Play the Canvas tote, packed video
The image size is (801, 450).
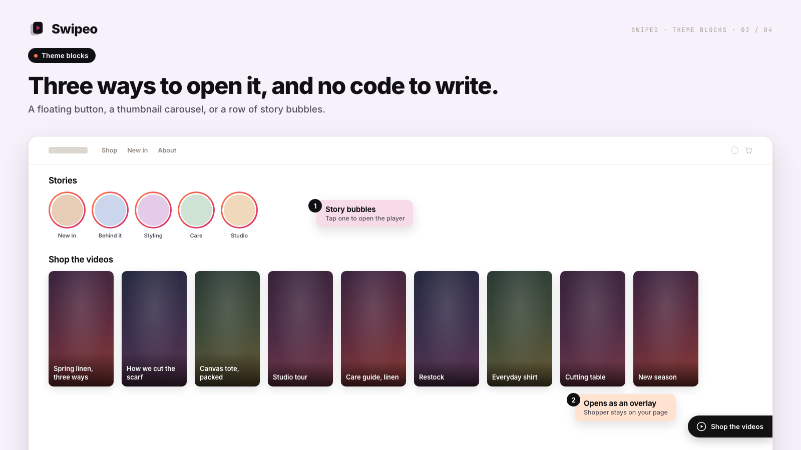(227, 328)
